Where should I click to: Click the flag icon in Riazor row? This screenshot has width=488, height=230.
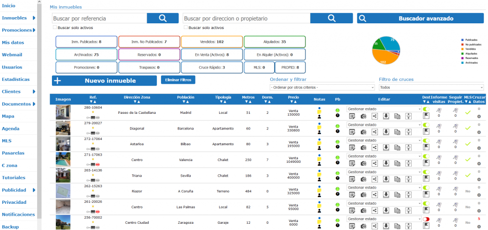point(426,194)
